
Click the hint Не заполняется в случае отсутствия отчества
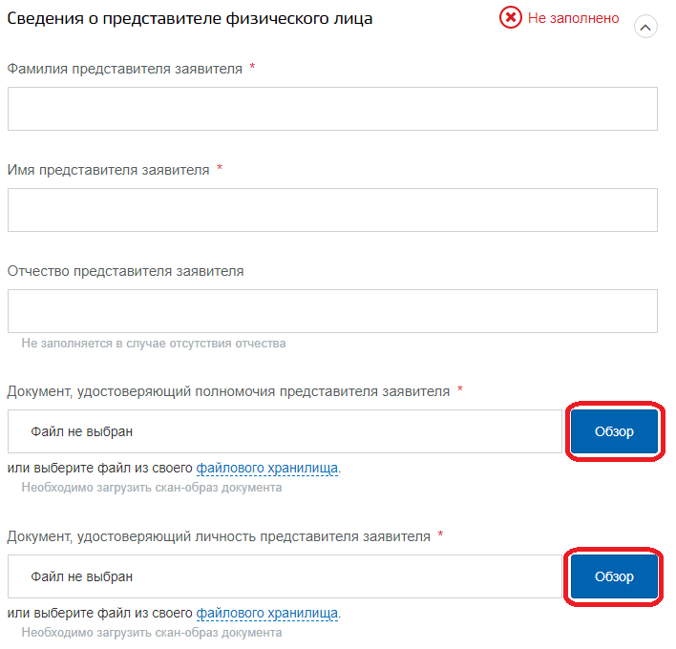pyautogui.click(x=154, y=344)
